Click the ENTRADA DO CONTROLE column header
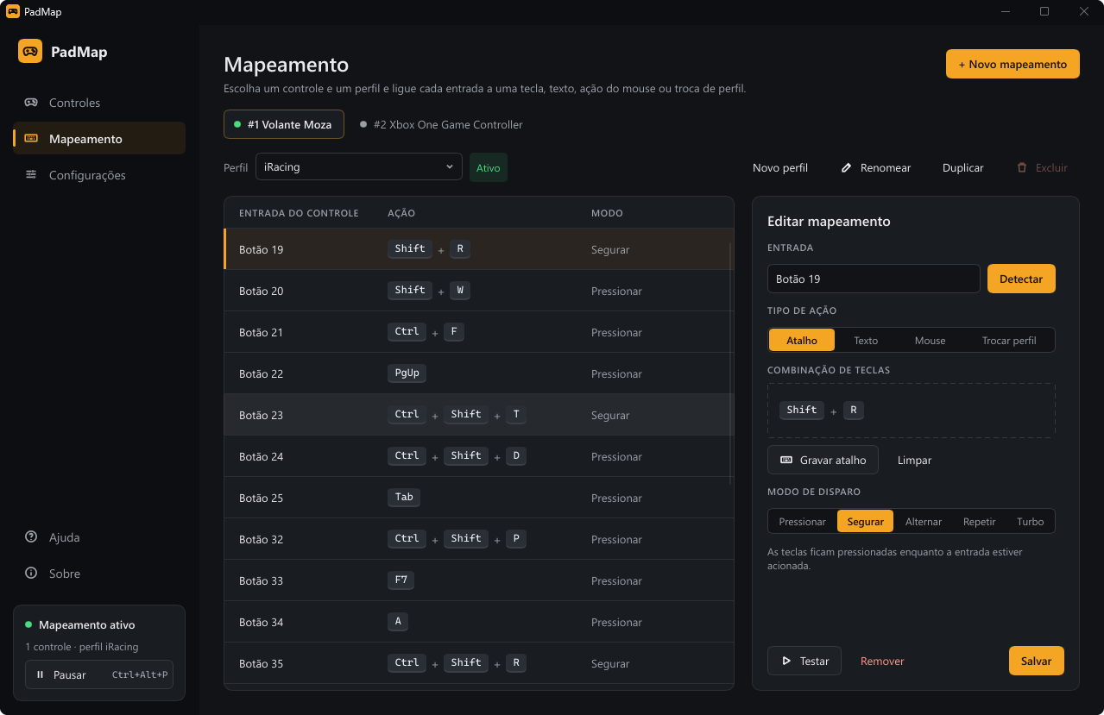Screen dimensions: 1104x715 pyautogui.click(x=299, y=213)
